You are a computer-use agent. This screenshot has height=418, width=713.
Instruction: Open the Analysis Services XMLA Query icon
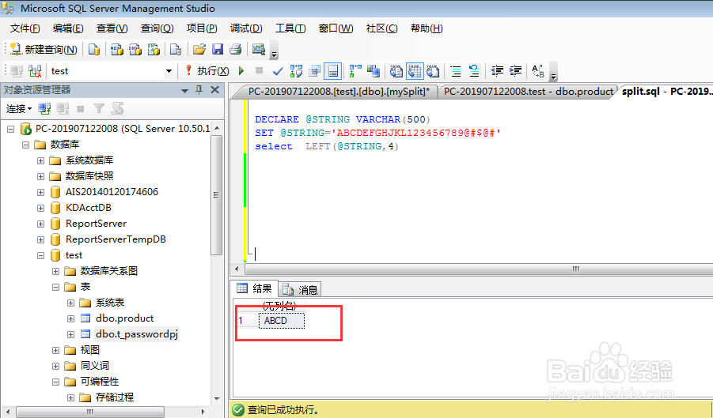click(x=154, y=49)
